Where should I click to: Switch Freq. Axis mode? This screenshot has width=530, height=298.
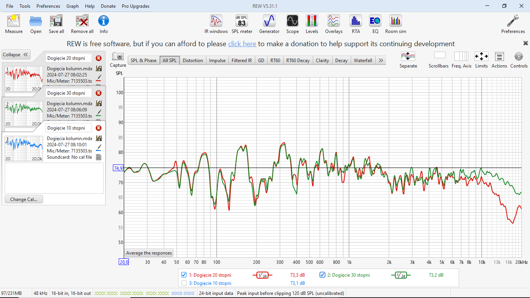pos(461,57)
